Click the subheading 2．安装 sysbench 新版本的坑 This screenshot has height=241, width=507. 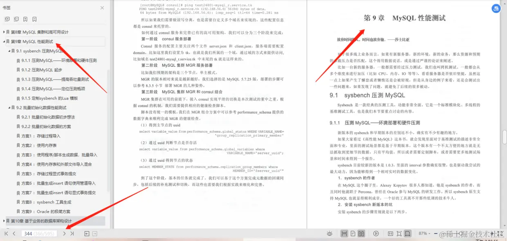pos(365,205)
